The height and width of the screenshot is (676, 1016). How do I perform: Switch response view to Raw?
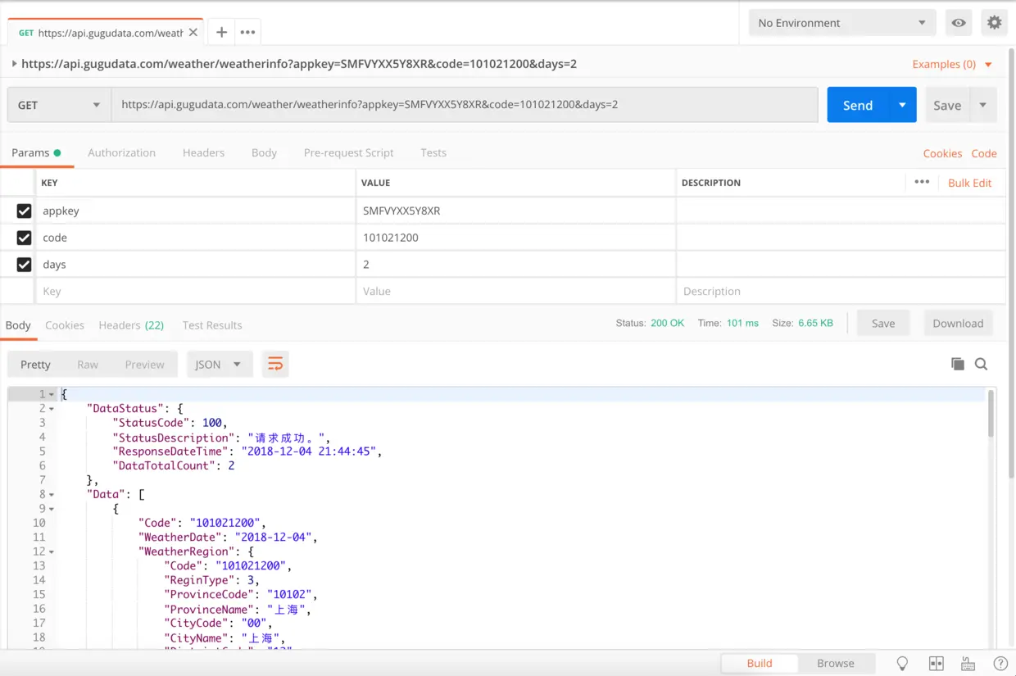(88, 364)
